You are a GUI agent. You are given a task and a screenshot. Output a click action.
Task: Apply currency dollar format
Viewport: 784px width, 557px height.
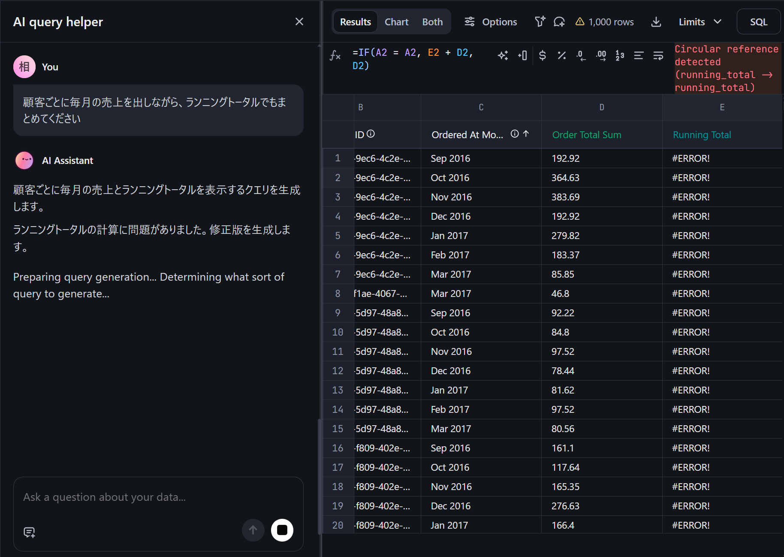click(x=542, y=55)
